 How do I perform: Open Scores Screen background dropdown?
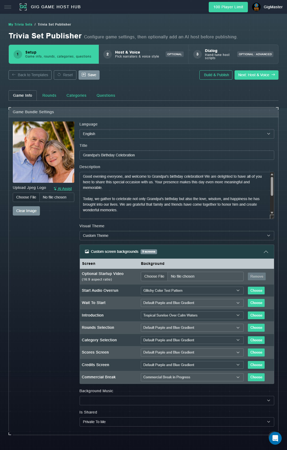click(x=192, y=352)
